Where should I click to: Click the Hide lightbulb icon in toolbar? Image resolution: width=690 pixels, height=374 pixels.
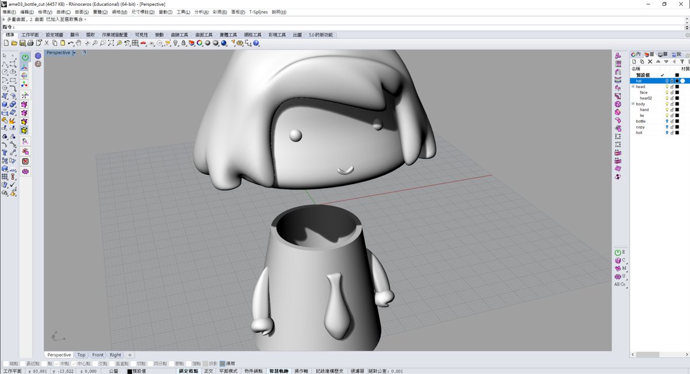(175, 43)
